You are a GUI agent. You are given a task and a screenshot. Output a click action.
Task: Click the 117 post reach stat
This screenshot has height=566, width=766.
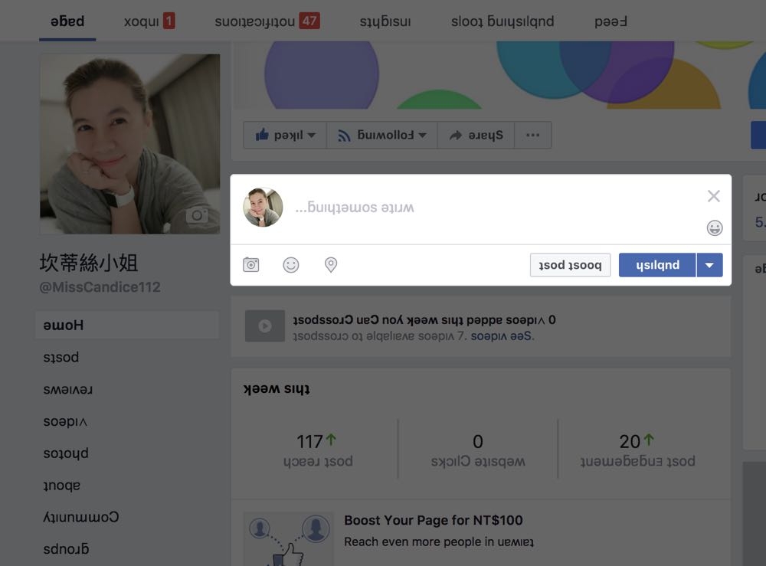318,450
